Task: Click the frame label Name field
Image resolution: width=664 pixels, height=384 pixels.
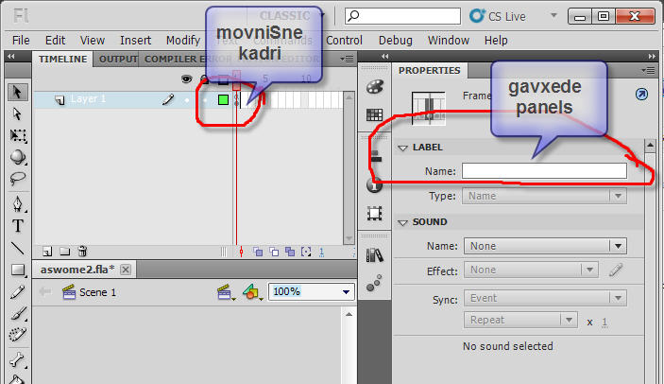Action: 544,171
